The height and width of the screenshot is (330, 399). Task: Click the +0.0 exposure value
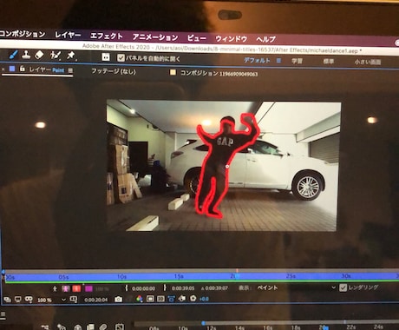pyautogui.click(x=204, y=299)
